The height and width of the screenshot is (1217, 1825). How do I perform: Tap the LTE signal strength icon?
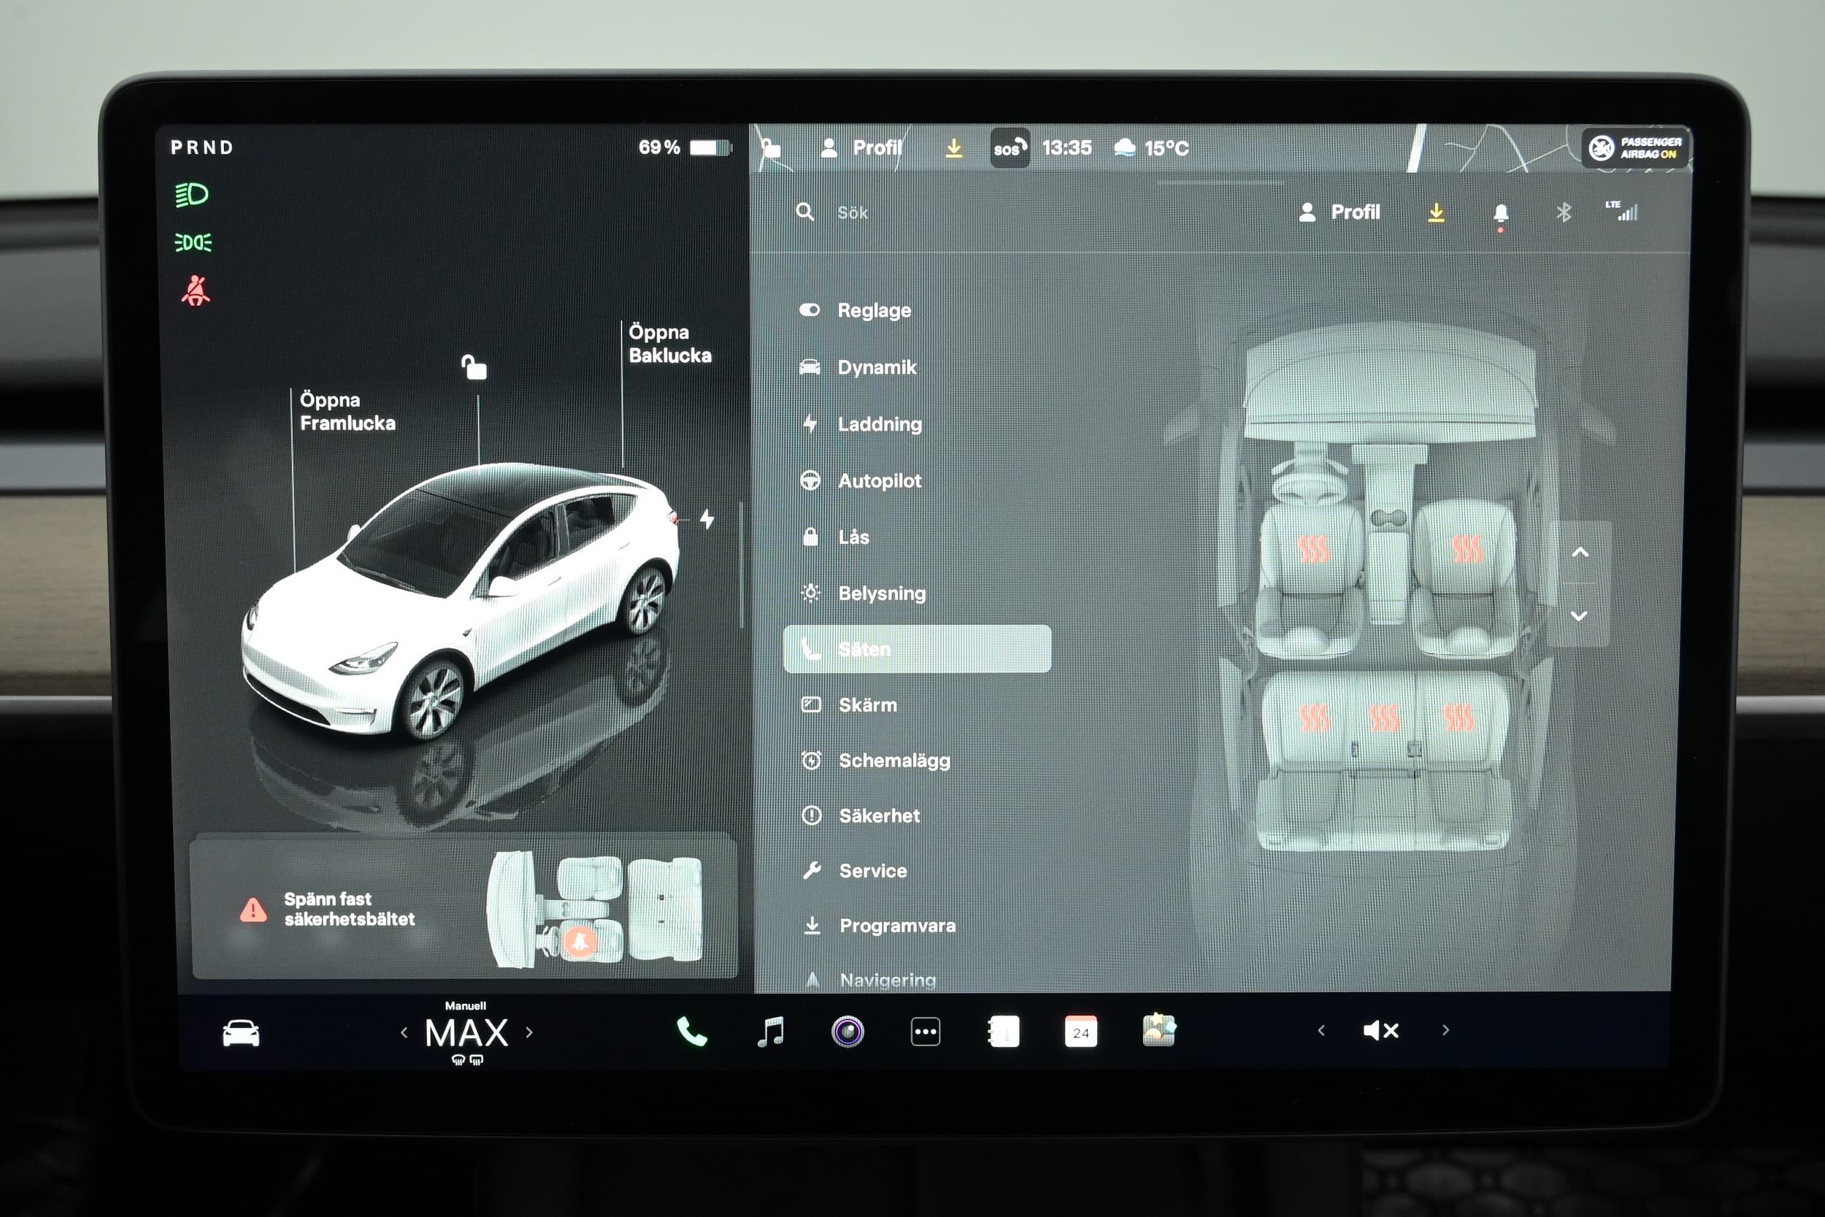tap(1622, 210)
